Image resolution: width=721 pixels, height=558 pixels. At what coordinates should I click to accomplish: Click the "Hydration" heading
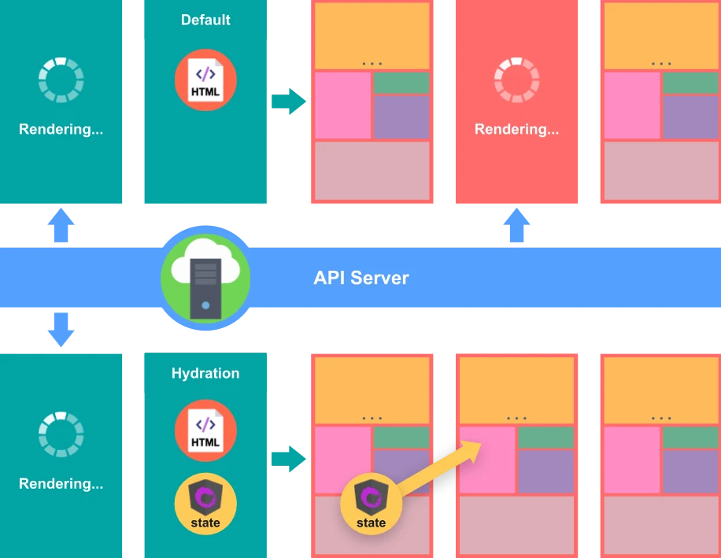pyautogui.click(x=205, y=373)
